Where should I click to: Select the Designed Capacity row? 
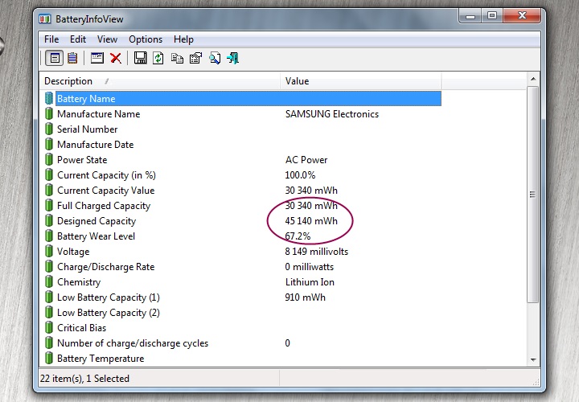[96, 221]
